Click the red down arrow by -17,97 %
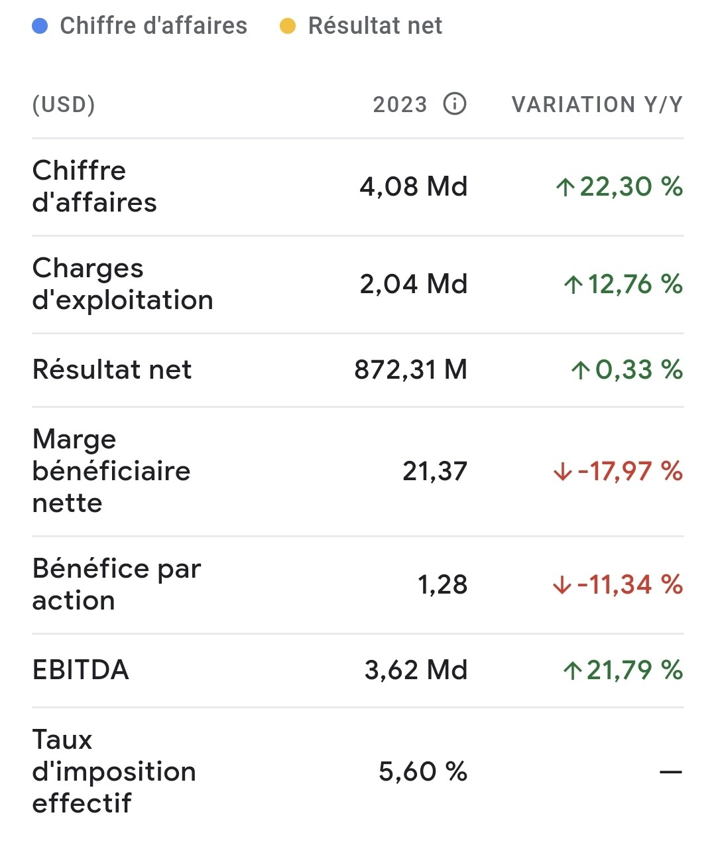The width and height of the screenshot is (716, 843). point(562,472)
